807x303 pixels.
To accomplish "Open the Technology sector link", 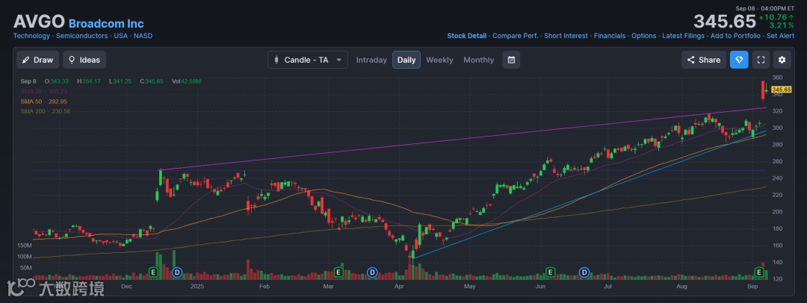I will pos(31,36).
